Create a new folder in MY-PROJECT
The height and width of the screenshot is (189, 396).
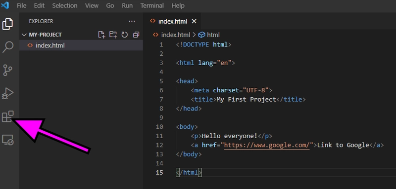pos(113,35)
